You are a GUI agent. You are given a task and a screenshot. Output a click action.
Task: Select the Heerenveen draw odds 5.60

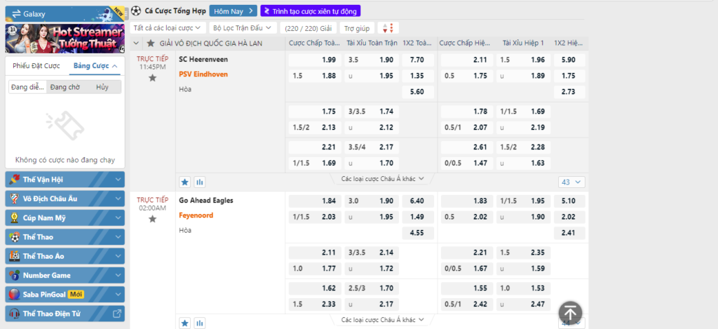click(x=418, y=92)
